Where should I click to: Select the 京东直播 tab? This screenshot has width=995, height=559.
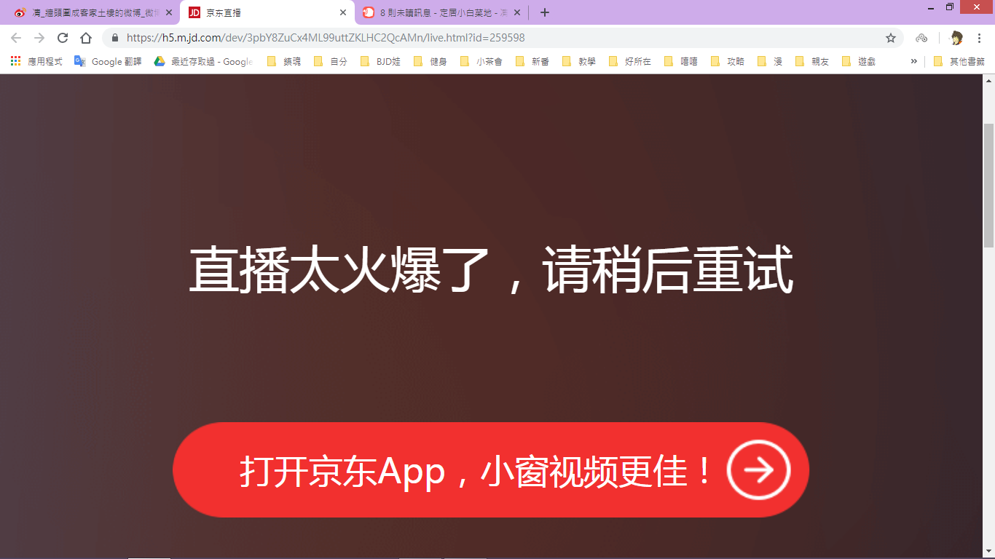[267, 12]
